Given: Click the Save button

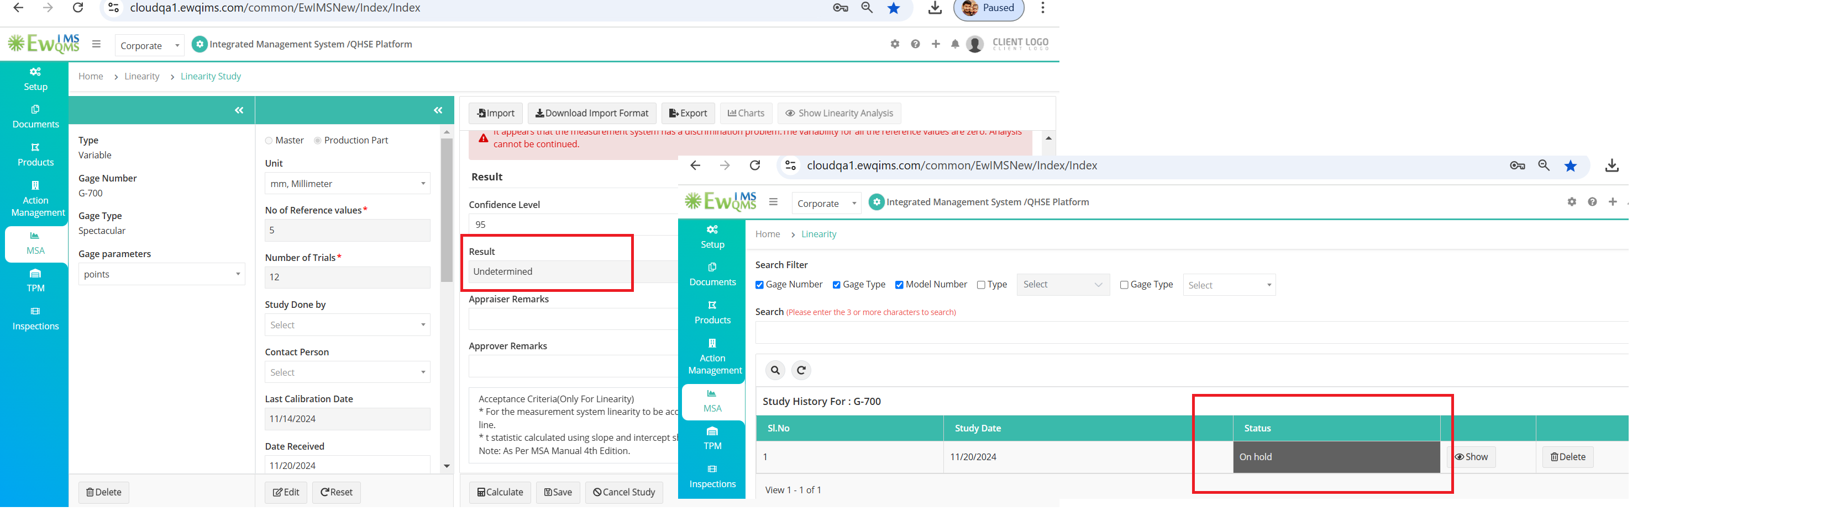Looking at the screenshot, I should [x=558, y=493].
